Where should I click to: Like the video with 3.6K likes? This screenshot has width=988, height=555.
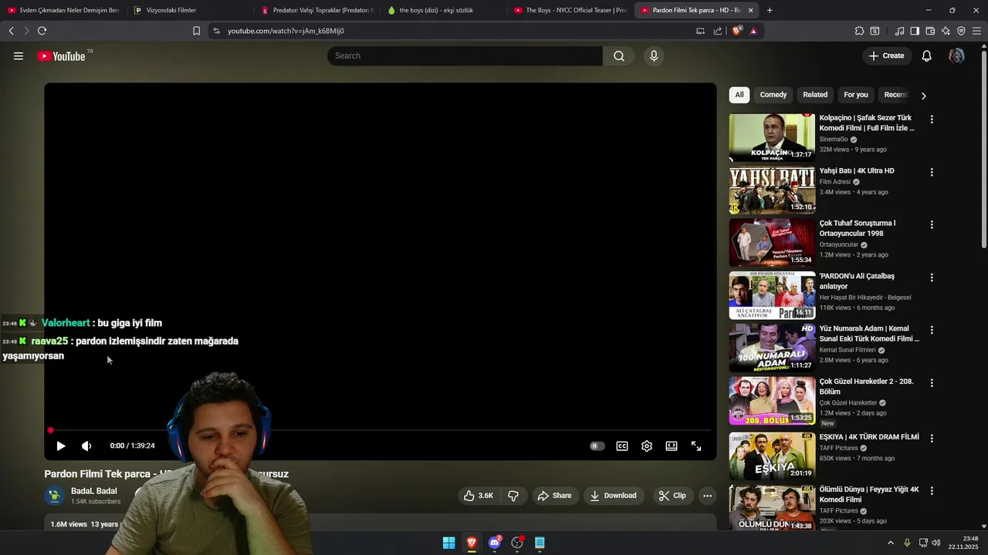479,496
